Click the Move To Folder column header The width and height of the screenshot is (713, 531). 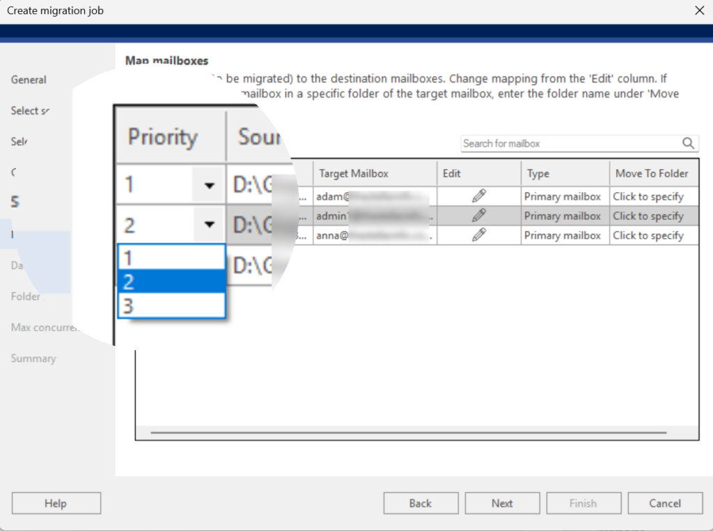[654, 174]
